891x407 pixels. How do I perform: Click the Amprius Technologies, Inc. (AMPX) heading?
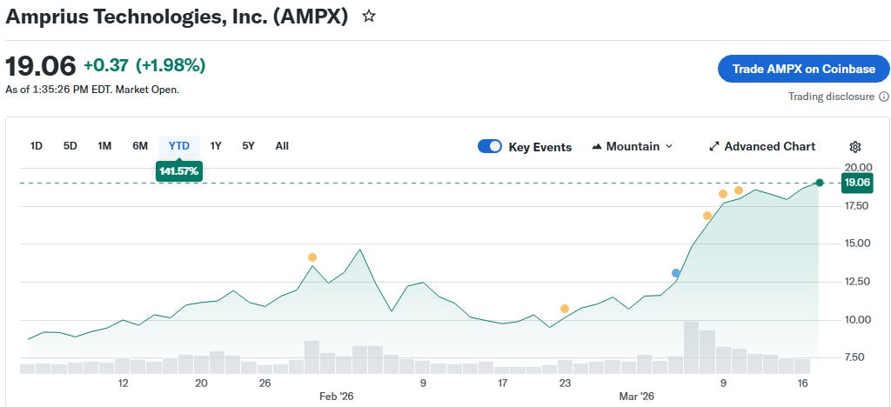pyautogui.click(x=177, y=17)
